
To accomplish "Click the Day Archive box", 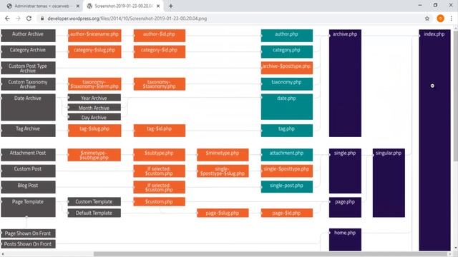I will tap(94, 117).
